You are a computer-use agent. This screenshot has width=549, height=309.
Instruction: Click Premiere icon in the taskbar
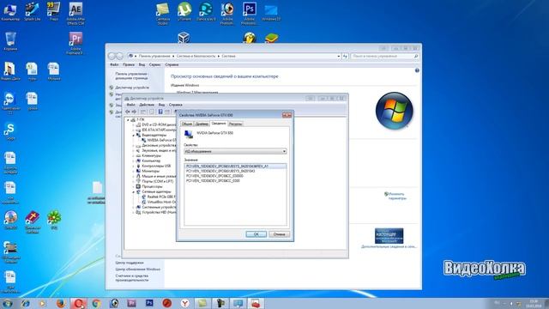131,303
